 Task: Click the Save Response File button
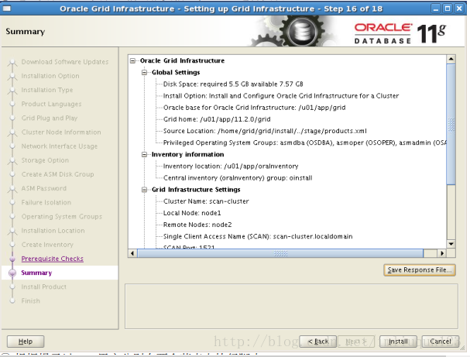coord(420,269)
